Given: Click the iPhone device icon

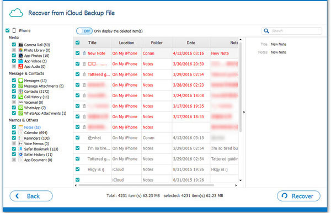Looking at the screenshot, I should 14,30.
